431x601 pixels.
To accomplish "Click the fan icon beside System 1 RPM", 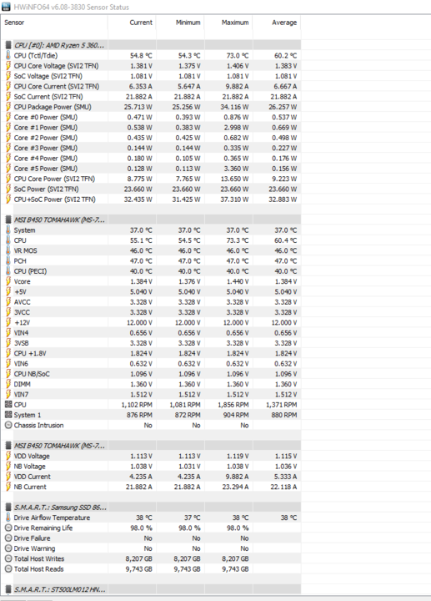I will click(8, 415).
